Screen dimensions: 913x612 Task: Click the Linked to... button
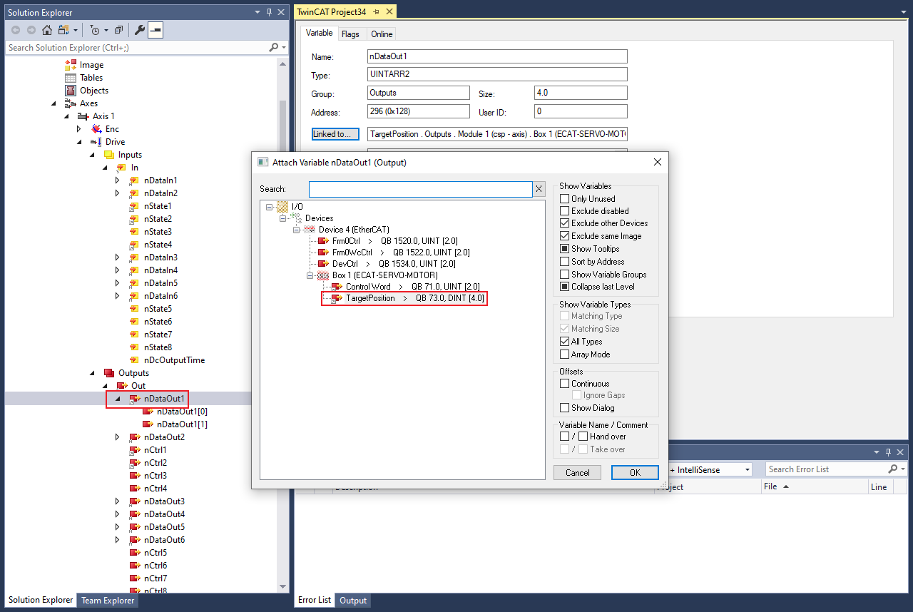tap(335, 134)
